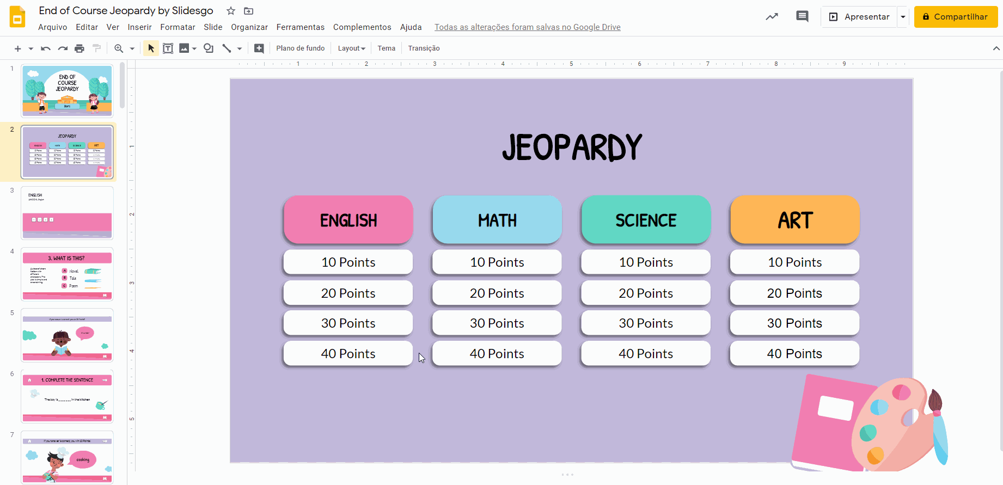Collapse the menus with the chevron

coord(996,48)
